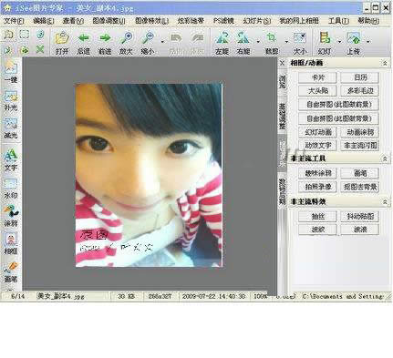Click the girl photo in the canvas
This screenshot has height=358, width=393.
click(149, 175)
